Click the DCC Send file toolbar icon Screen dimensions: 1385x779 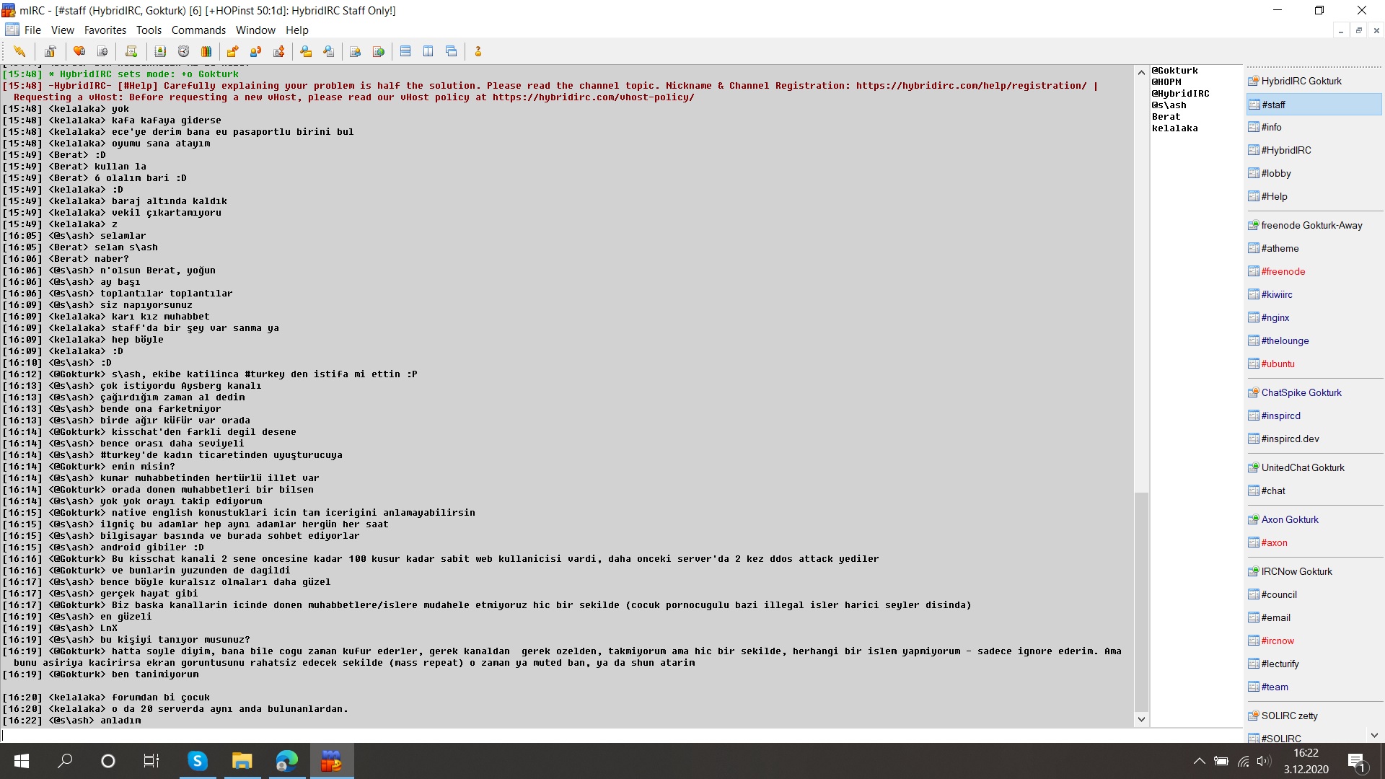pos(232,51)
